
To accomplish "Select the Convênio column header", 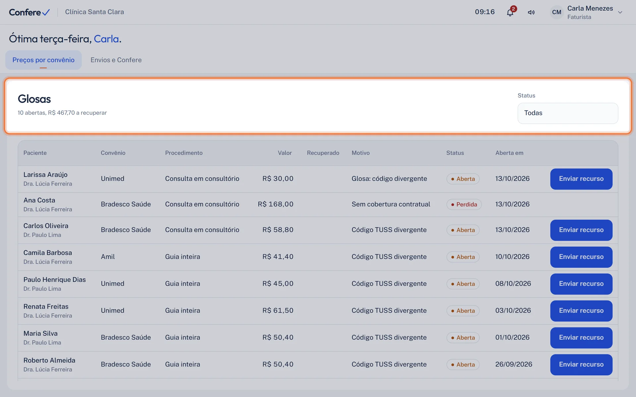I will pos(113,153).
